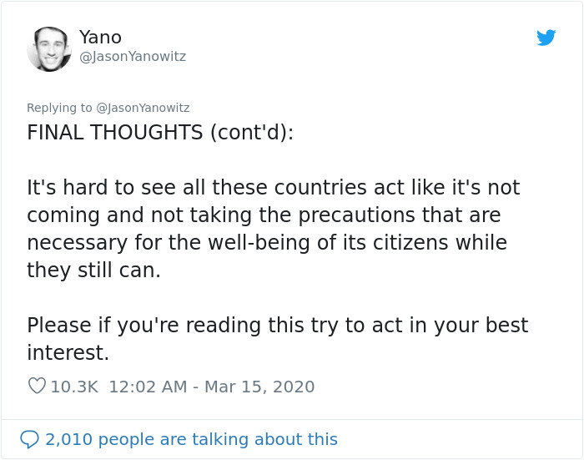Screen dimensions: 584x460
Task: Click the FINAL THOUGHTS (cont'd) heading text
Action: [160, 133]
